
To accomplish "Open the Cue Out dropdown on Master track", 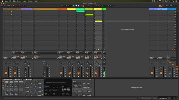I will click(x=171, y=57).
